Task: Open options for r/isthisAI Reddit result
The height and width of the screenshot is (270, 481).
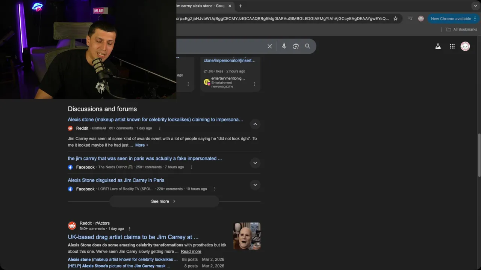Action: point(160,128)
